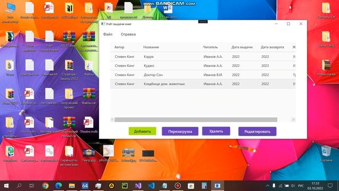339x191 pixels.
Task: Click the green Добавить button
Action: [142, 131]
